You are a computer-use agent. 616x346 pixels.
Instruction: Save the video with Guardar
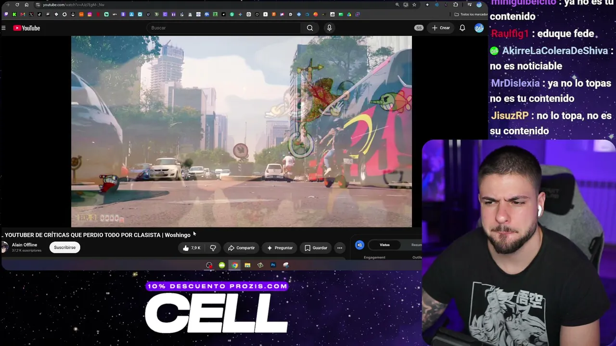click(316, 248)
